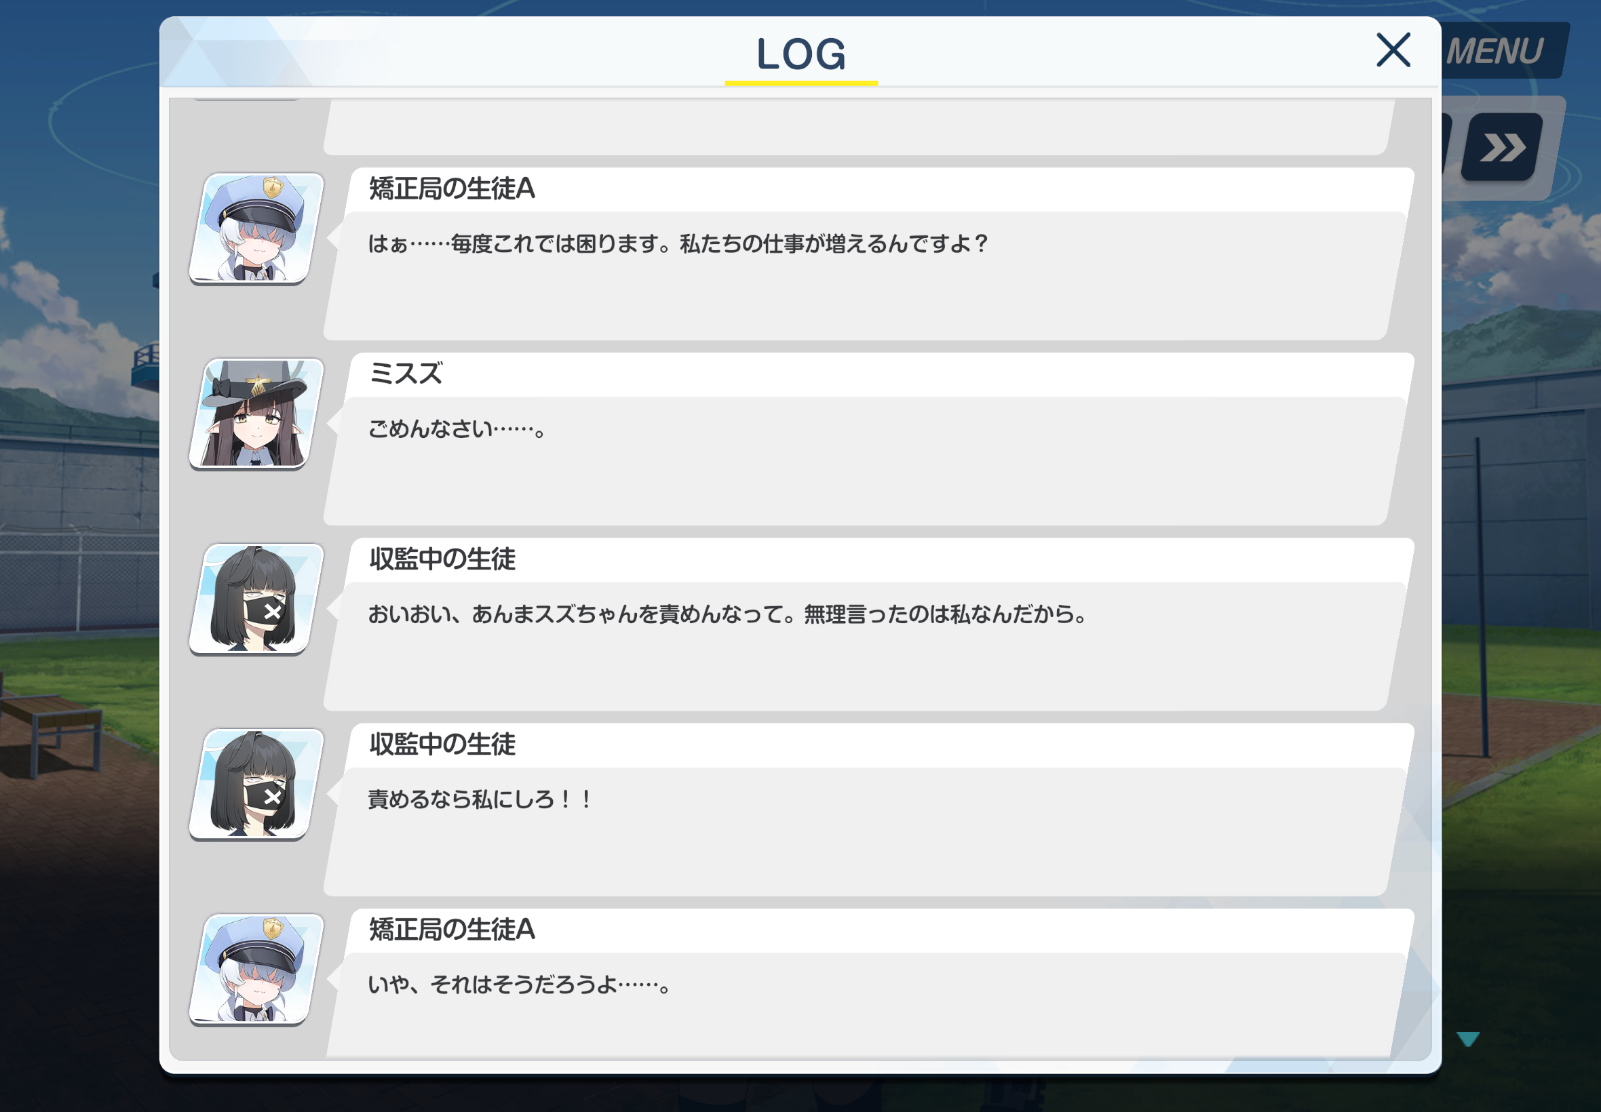This screenshot has width=1601, height=1112.
Task: Click ミスズ's portrait with black hat
Action: coord(256,414)
